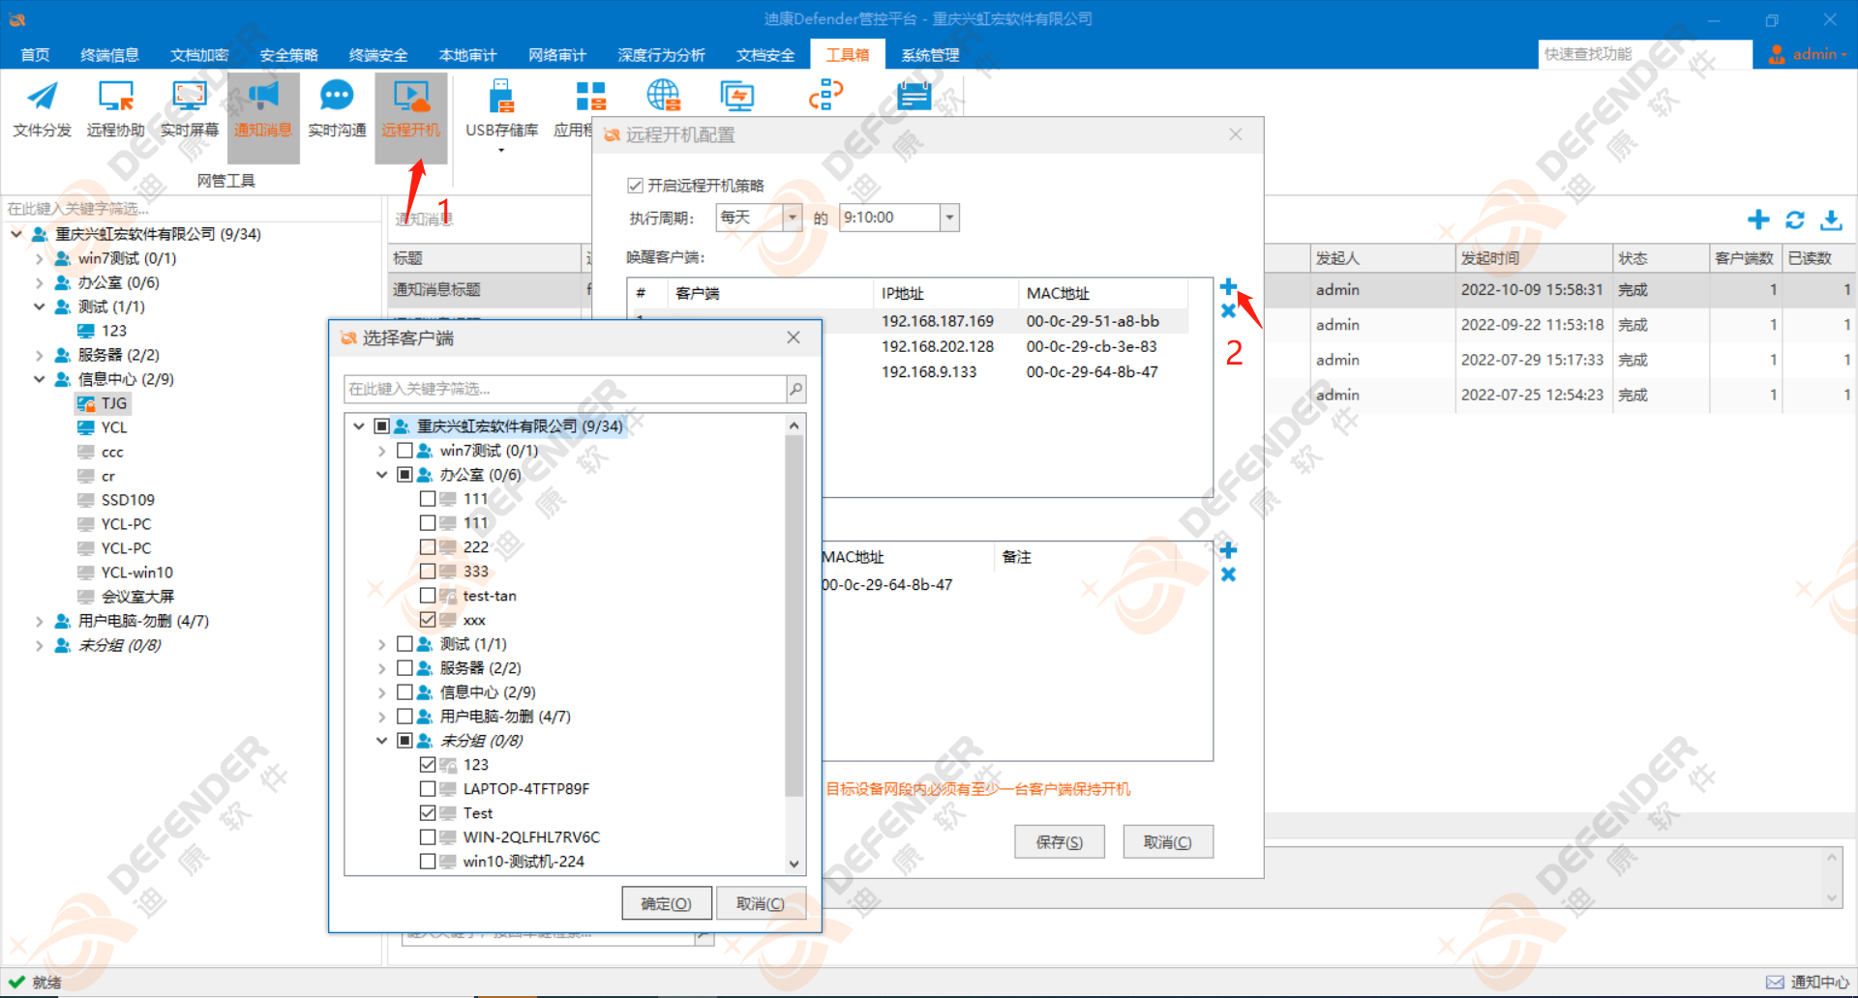Delete entry in lower MAC address list

1228,574
